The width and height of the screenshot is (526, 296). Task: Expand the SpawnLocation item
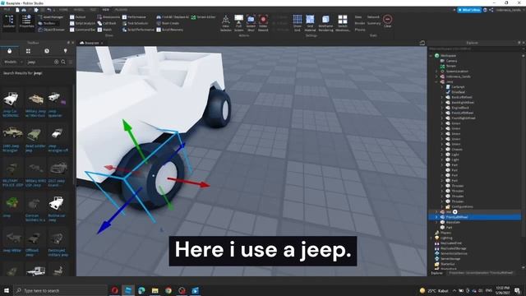point(436,72)
